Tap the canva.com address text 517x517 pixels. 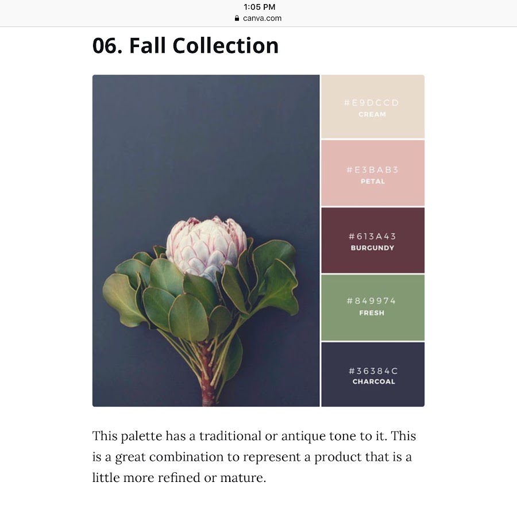point(262,18)
